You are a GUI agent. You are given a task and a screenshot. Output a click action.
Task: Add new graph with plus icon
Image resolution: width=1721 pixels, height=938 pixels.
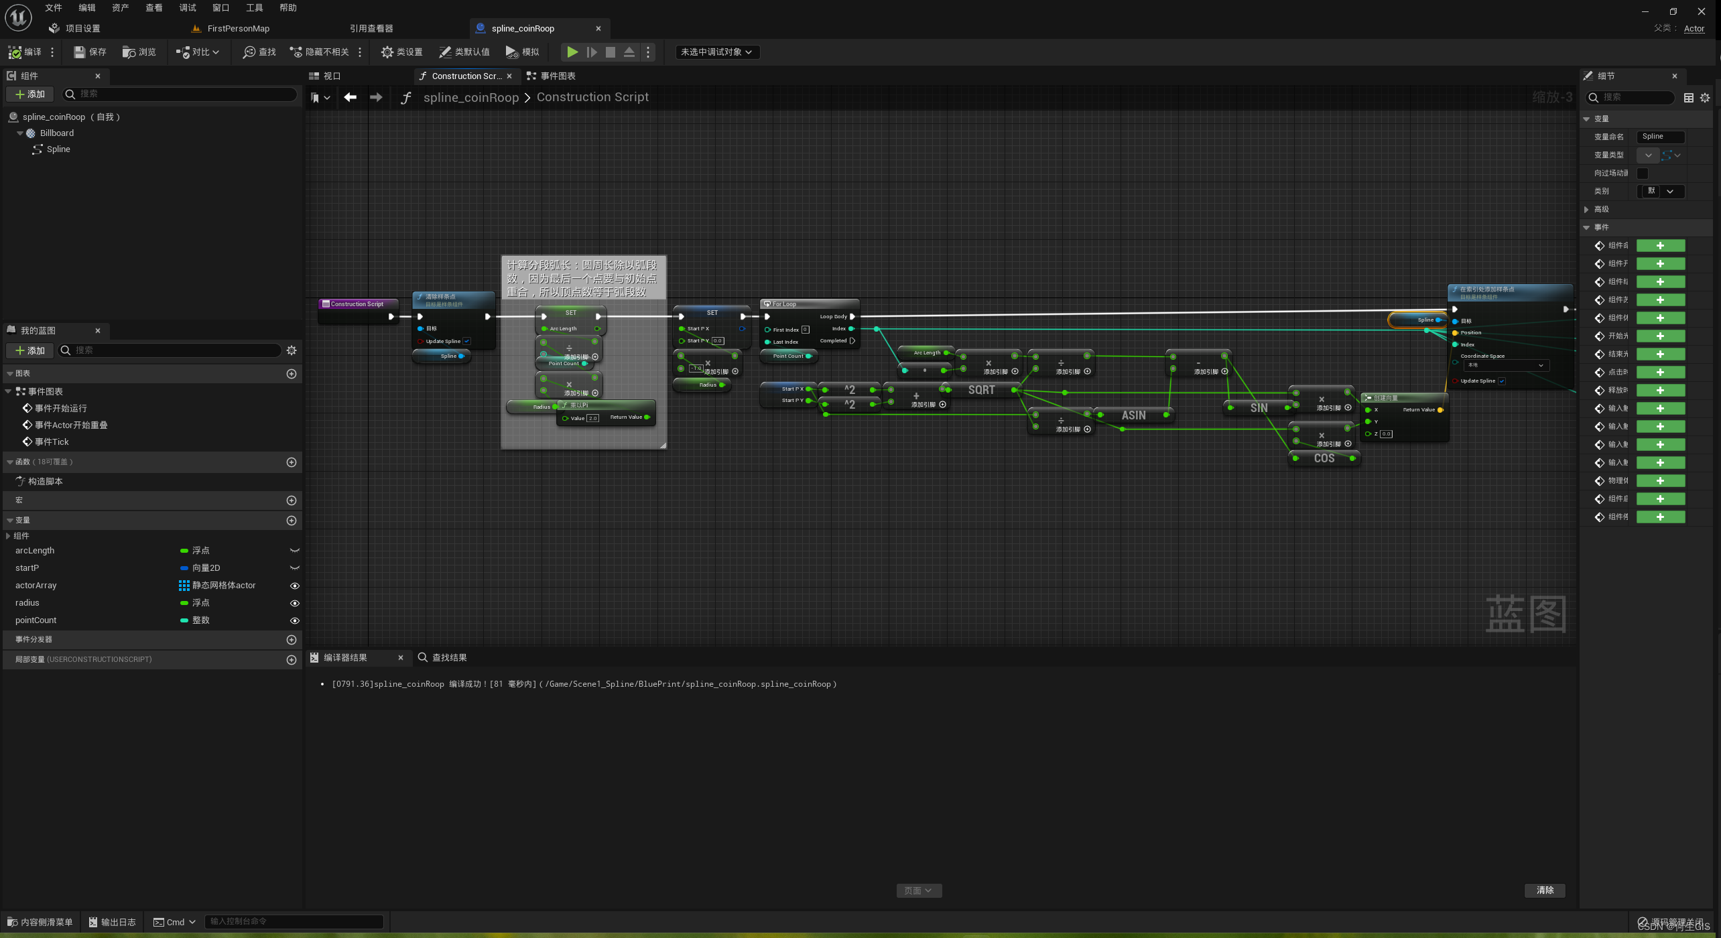[x=292, y=373]
